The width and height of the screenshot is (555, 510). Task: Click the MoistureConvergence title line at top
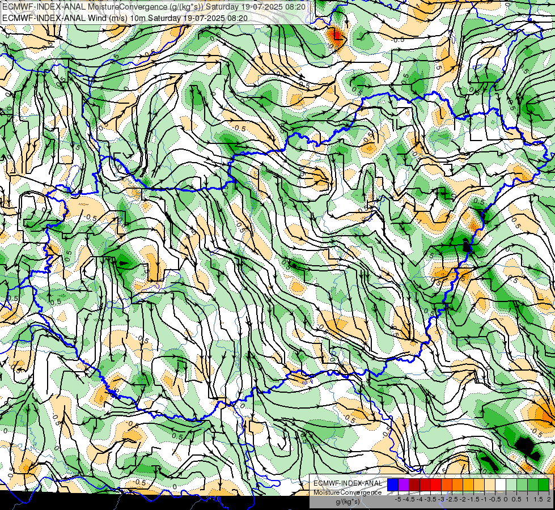tap(155, 7)
